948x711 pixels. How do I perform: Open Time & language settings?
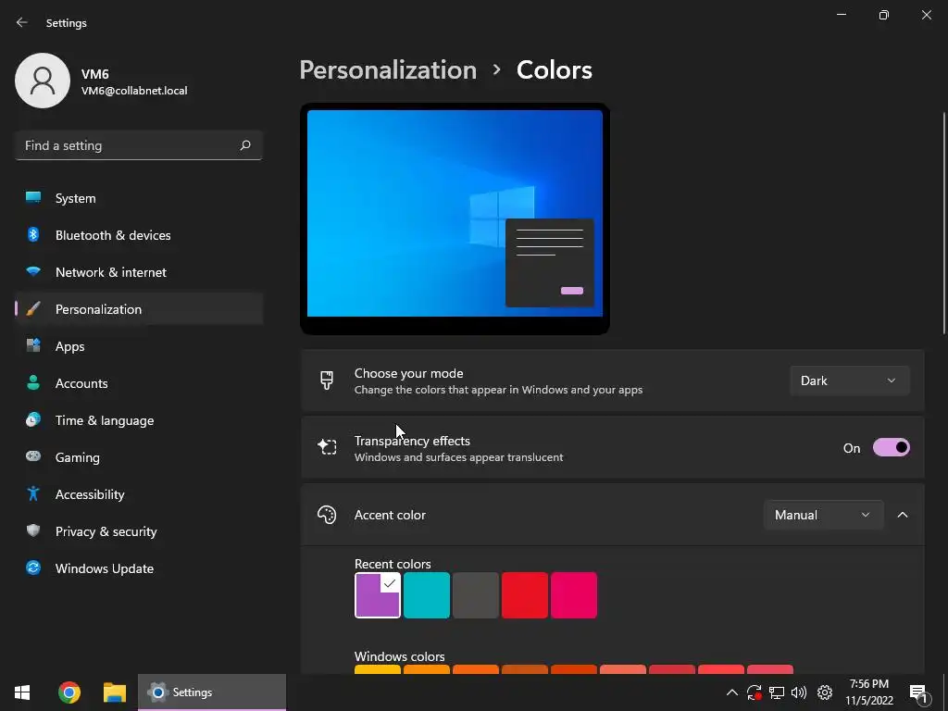click(139, 420)
